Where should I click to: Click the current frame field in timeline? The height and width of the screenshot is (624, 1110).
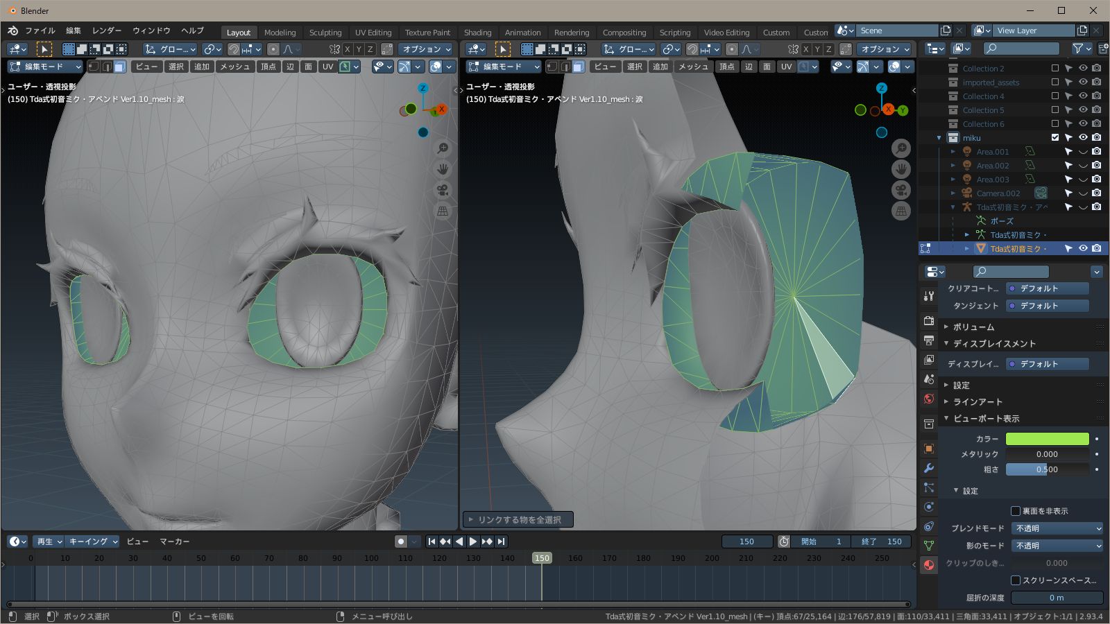point(746,541)
